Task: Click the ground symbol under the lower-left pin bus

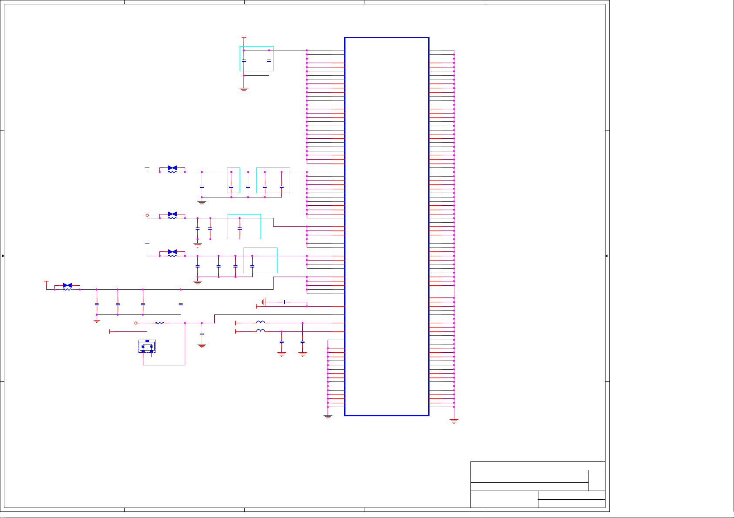Action: [328, 417]
